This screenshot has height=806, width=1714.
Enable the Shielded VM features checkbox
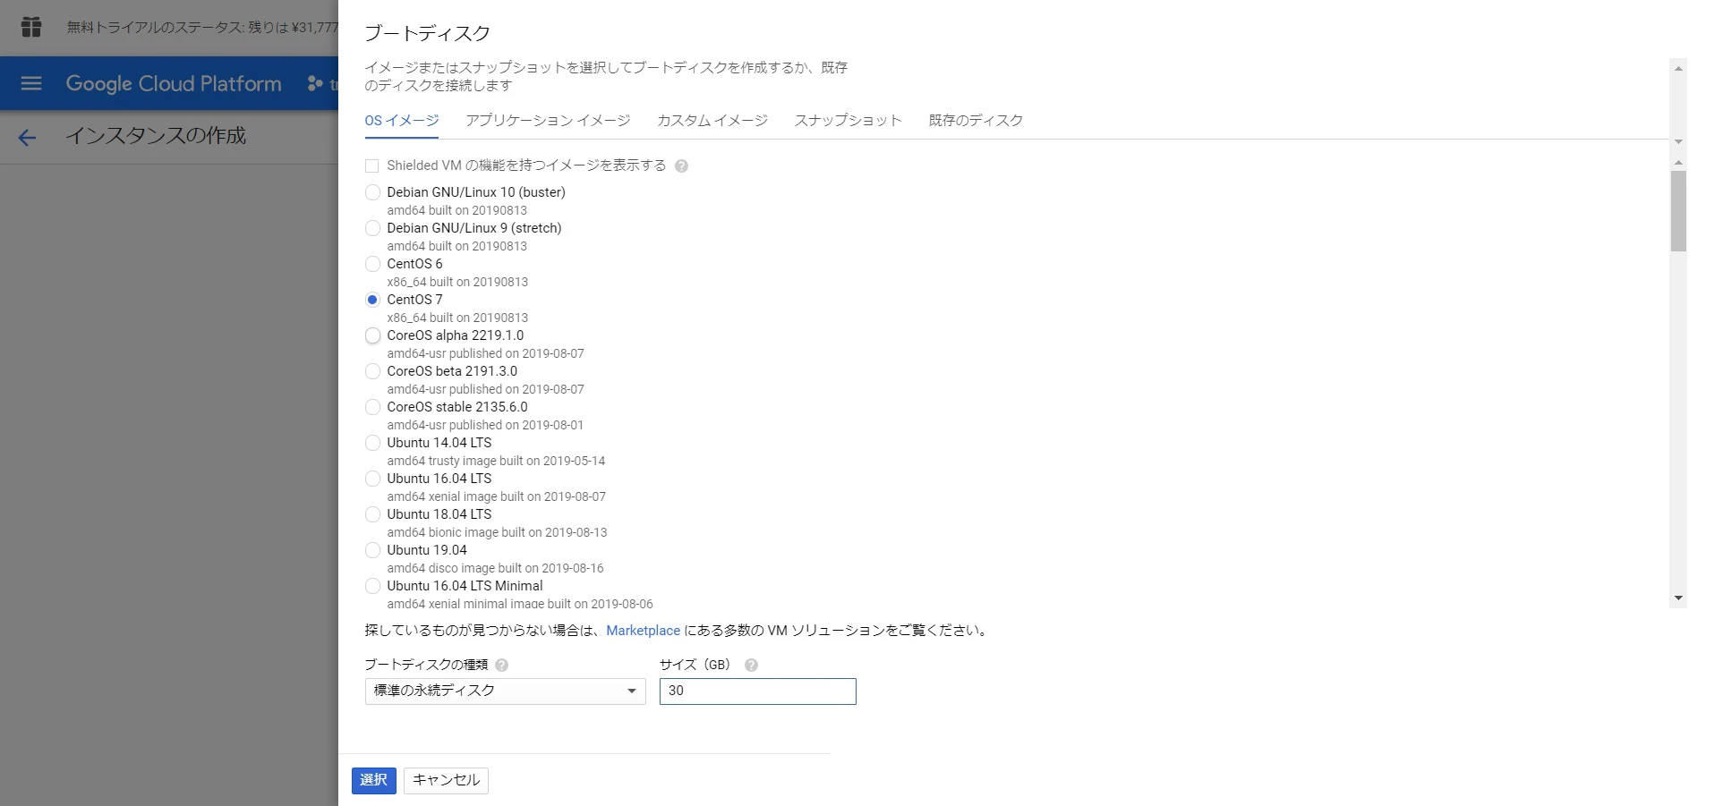[x=372, y=165]
